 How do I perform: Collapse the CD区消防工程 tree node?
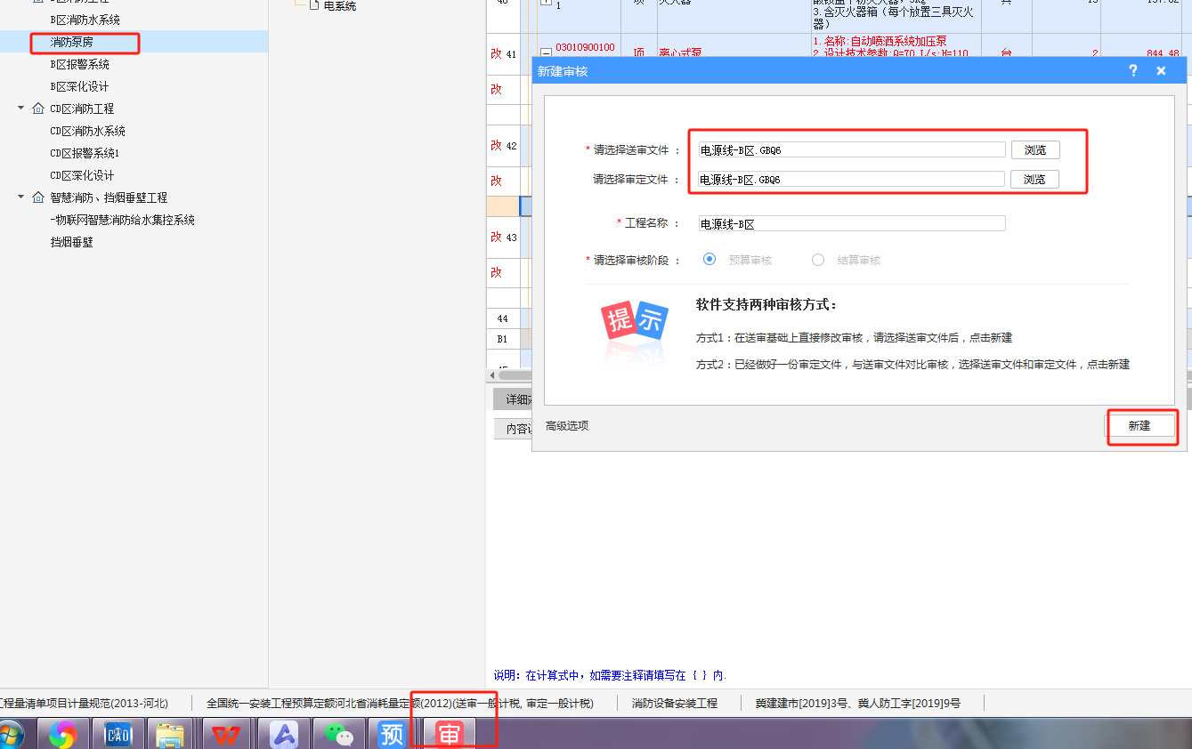coord(20,109)
